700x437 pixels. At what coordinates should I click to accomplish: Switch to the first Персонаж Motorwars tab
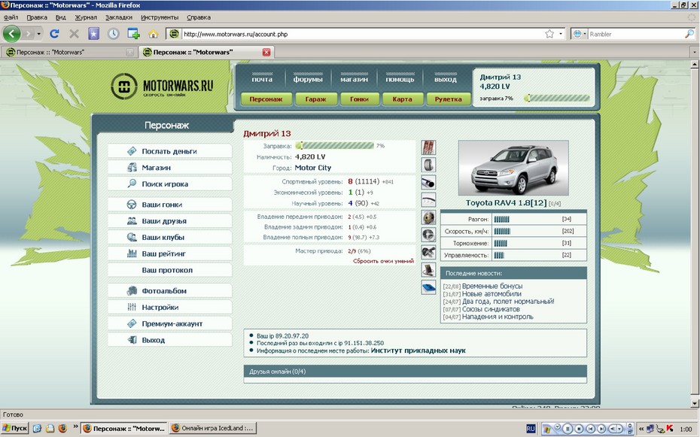tap(69, 52)
